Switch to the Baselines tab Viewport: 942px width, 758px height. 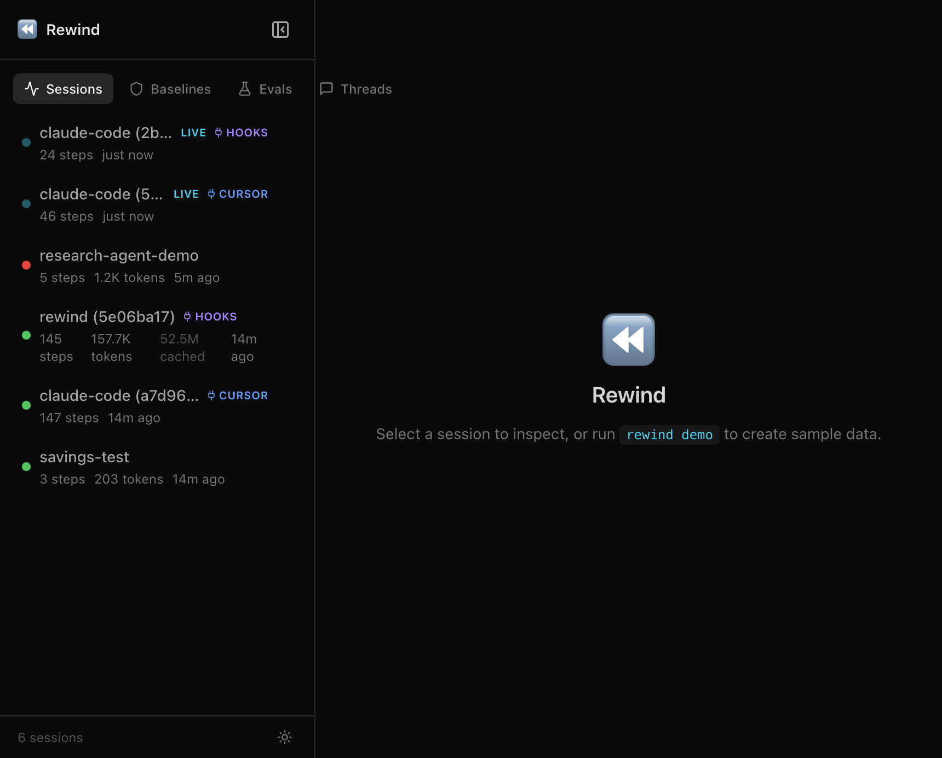[x=170, y=89]
